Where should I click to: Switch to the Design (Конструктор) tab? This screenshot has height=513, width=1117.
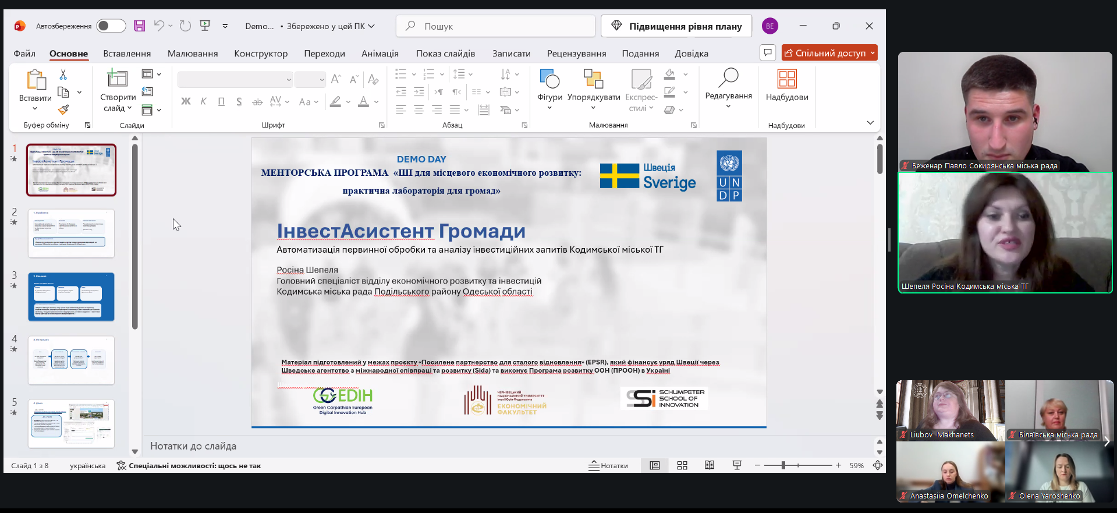pos(261,54)
